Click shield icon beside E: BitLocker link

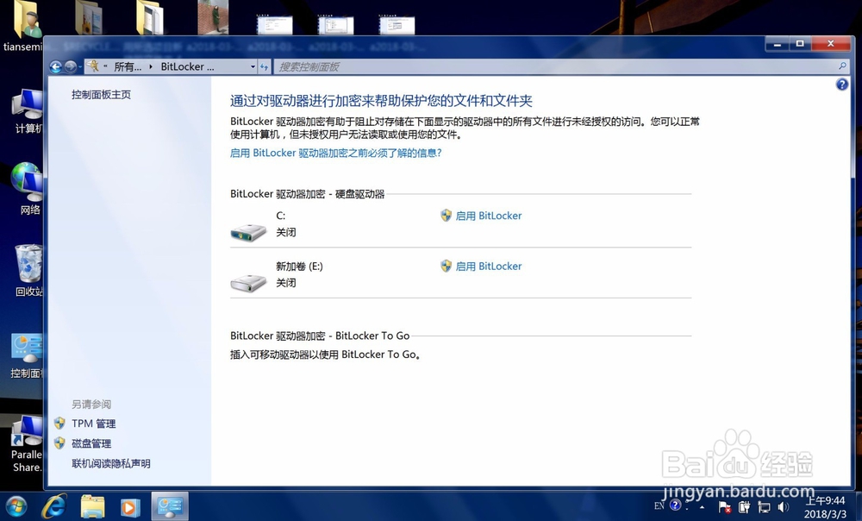coord(447,266)
